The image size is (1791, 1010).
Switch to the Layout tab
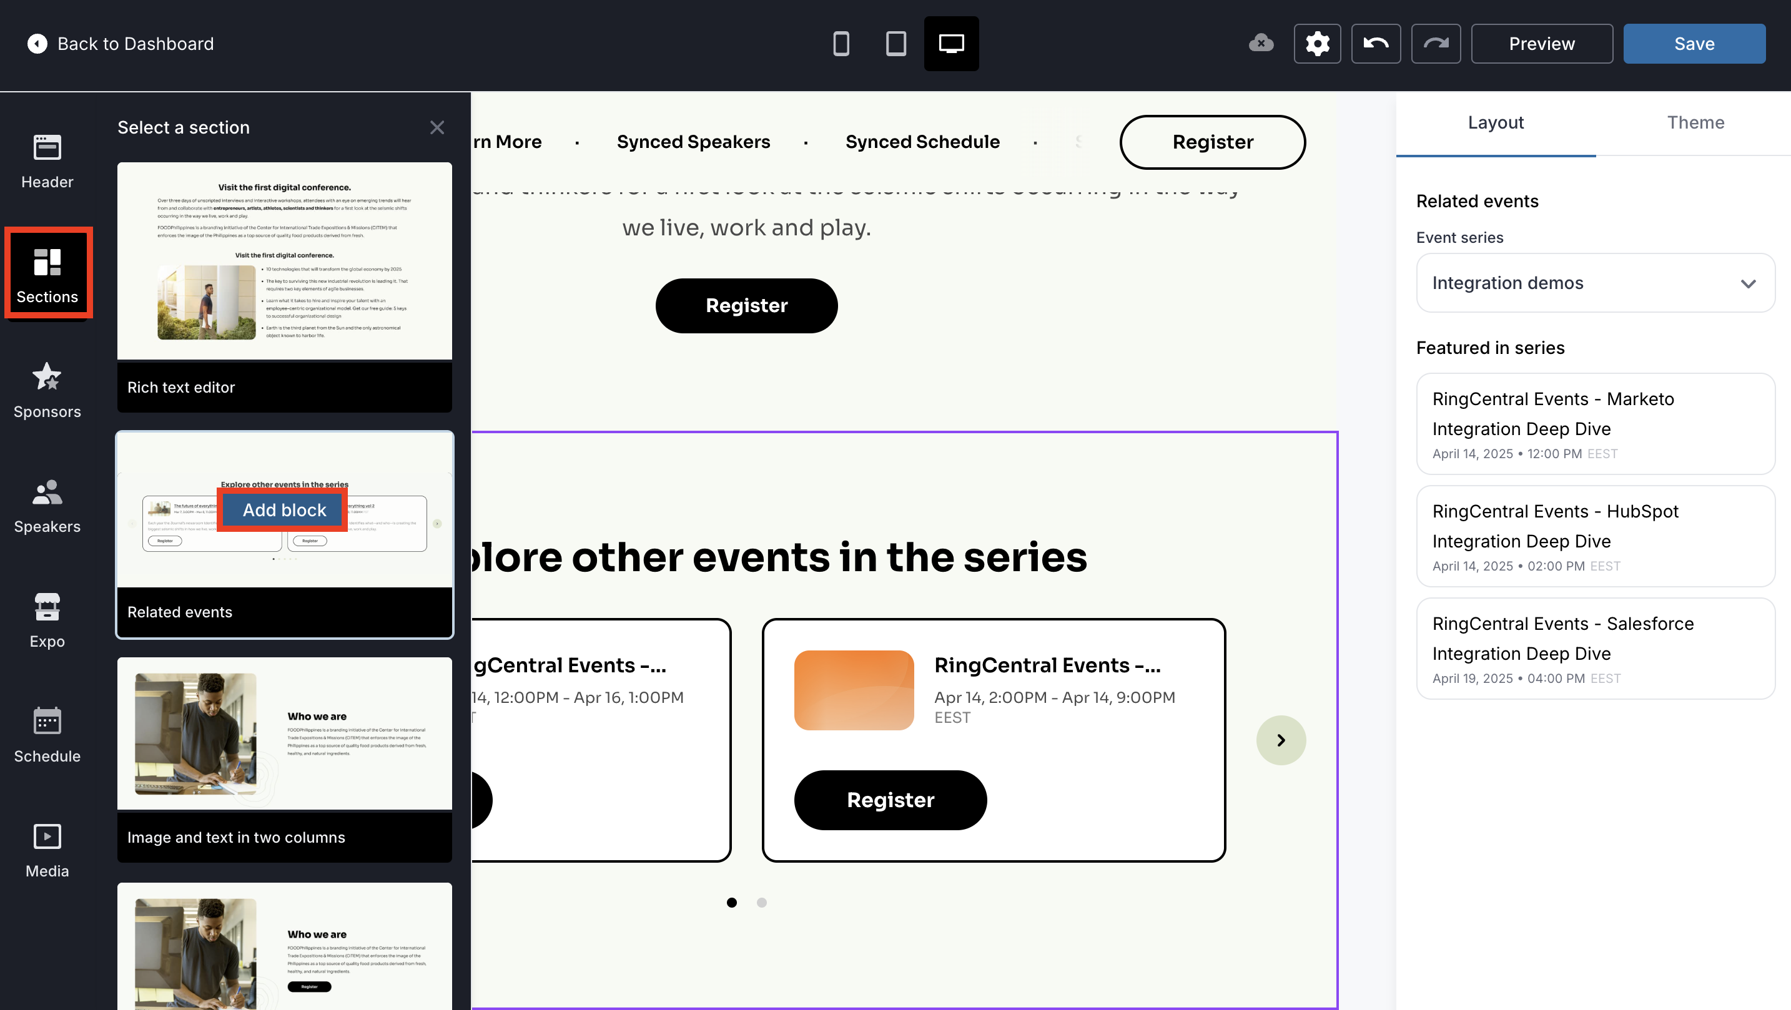1496,122
